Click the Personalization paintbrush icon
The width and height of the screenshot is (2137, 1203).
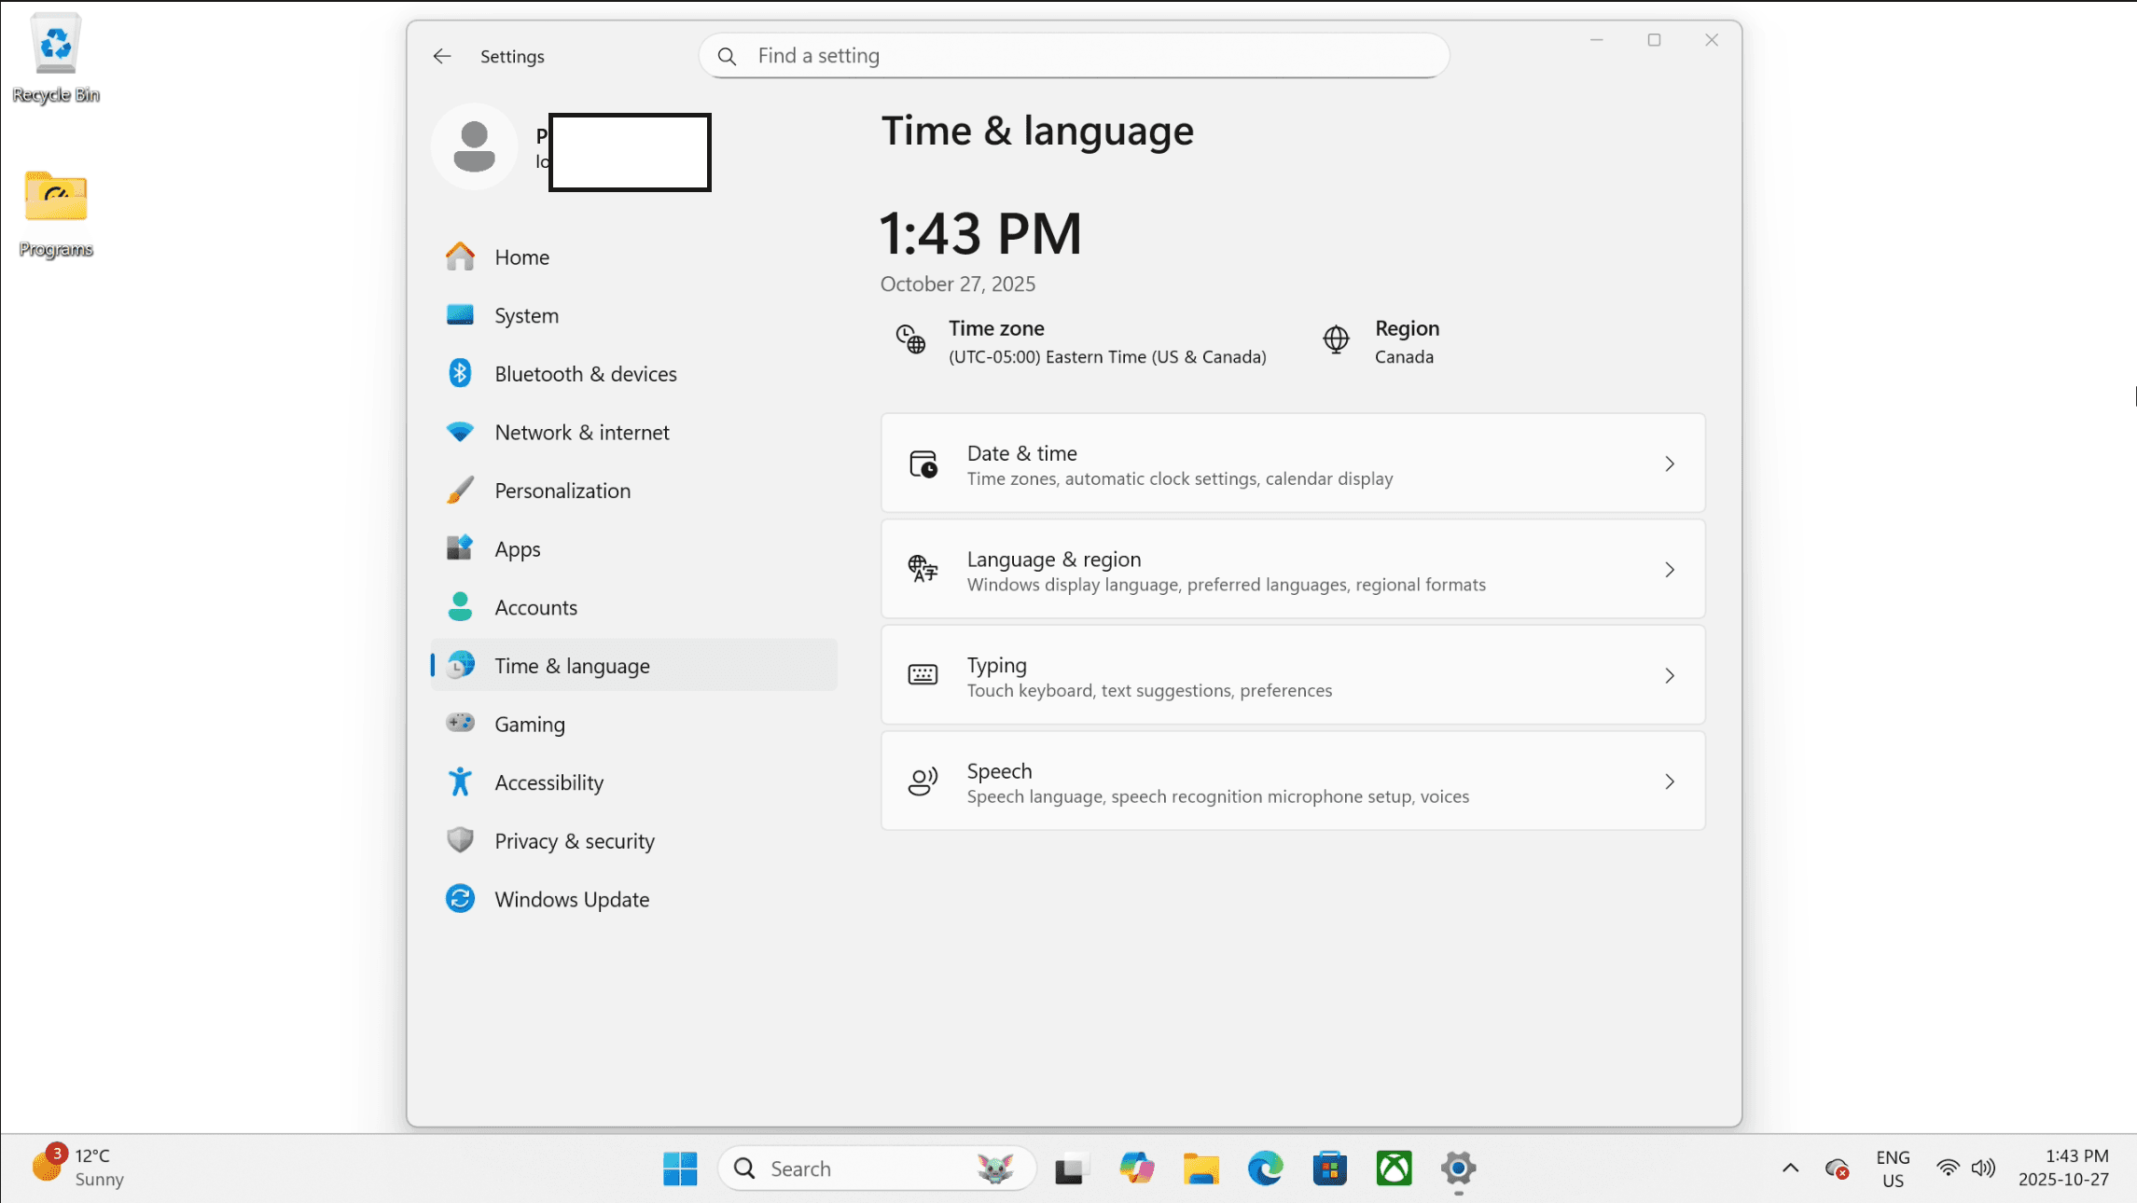click(460, 491)
